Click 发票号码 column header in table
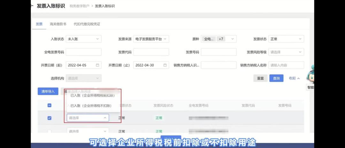Screen dimensions: 345x148 click(285, 106)
